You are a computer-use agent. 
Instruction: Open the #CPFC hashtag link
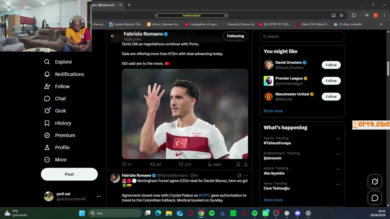point(204,195)
